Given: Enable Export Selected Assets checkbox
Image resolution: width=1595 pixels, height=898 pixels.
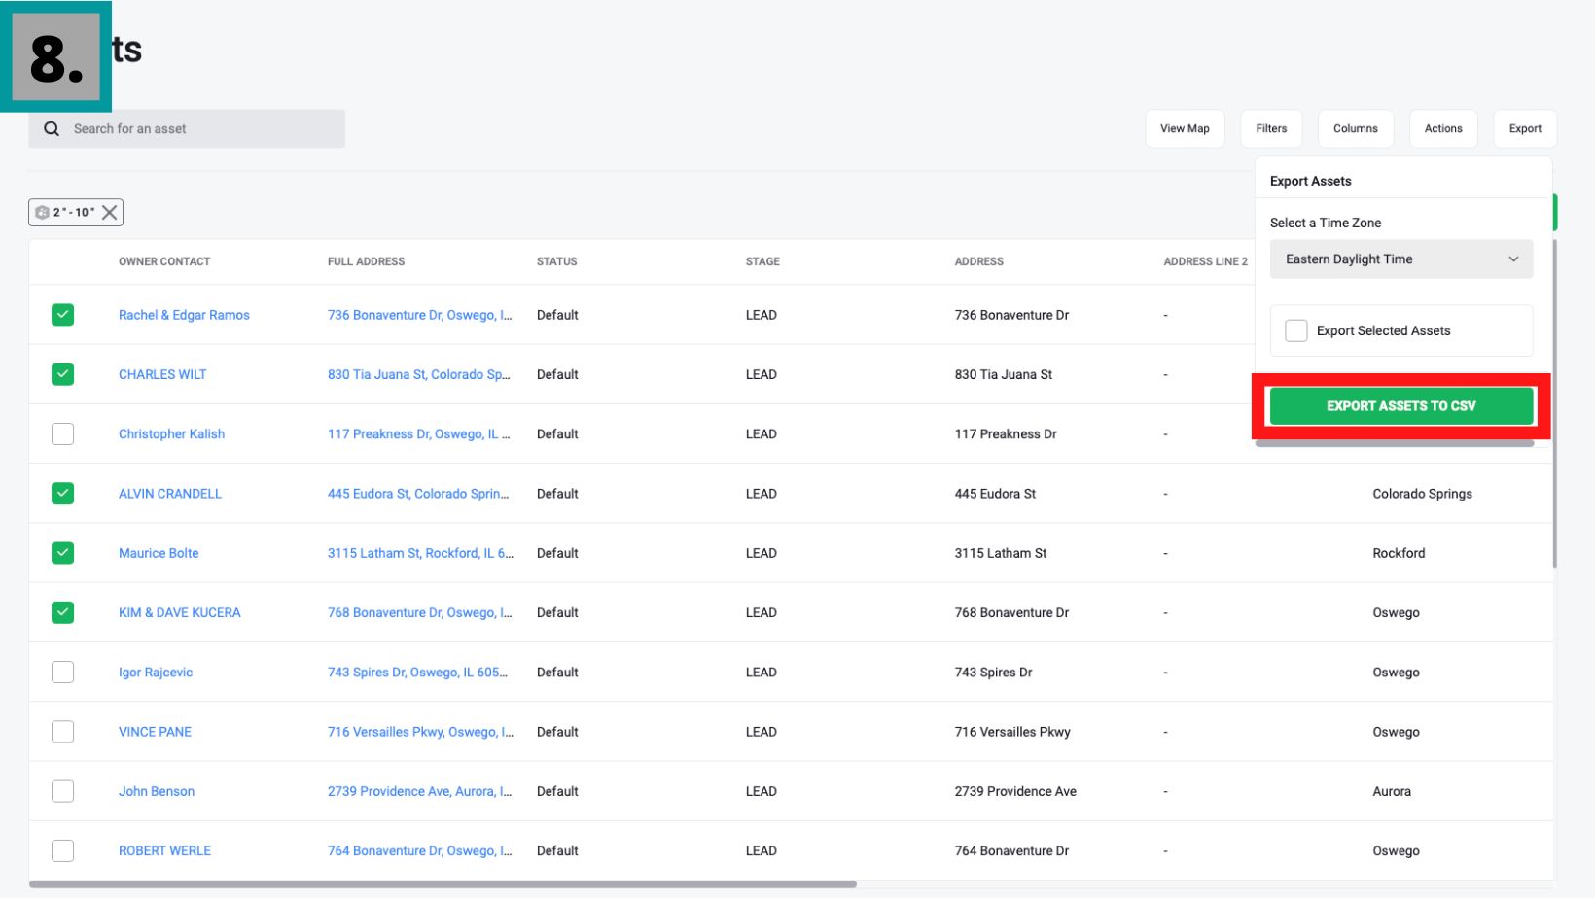Looking at the screenshot, I should (x=1296, y=330).
